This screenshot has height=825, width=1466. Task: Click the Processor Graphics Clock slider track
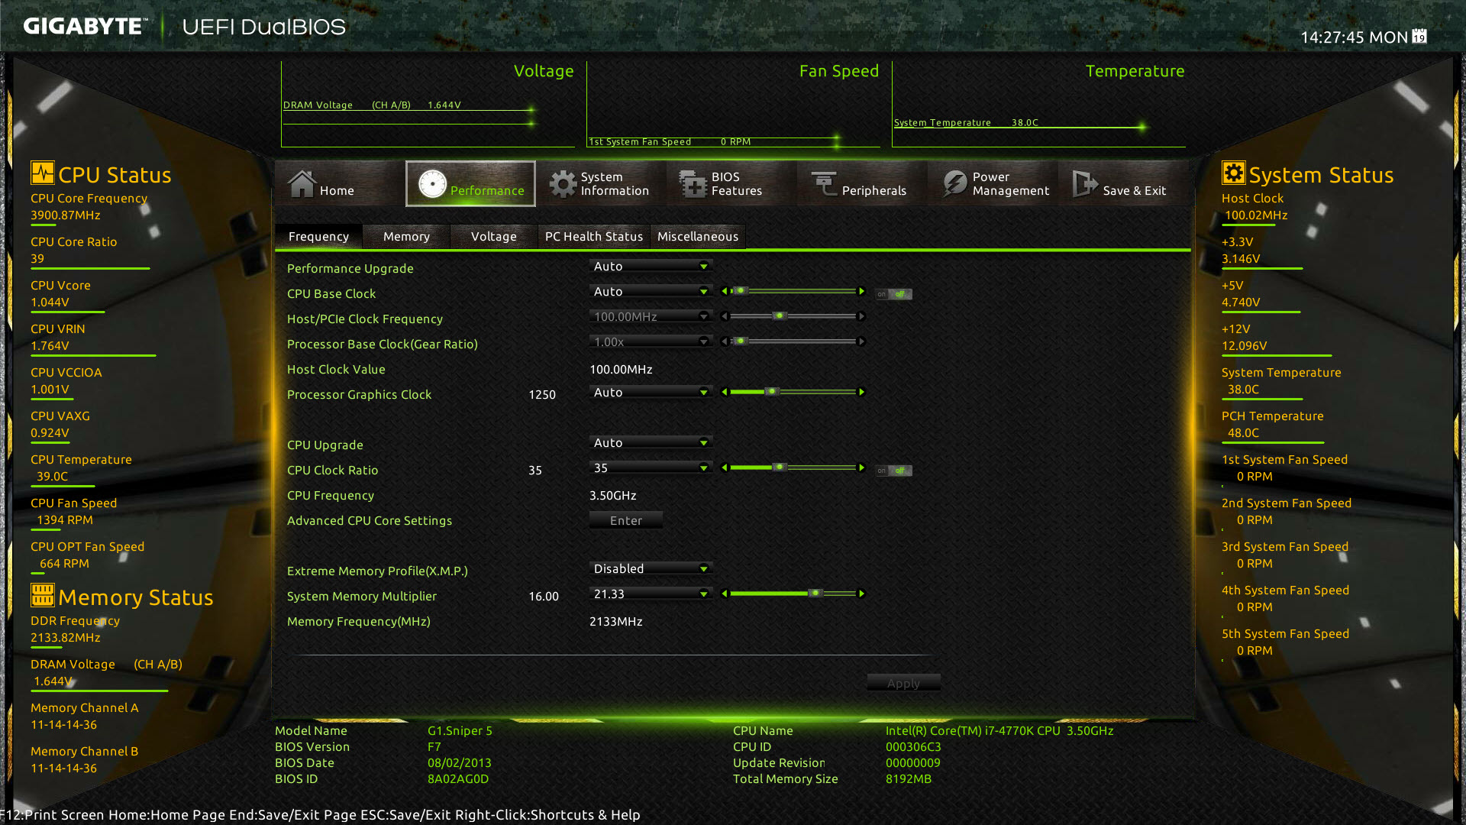click(x=793, y=392)
